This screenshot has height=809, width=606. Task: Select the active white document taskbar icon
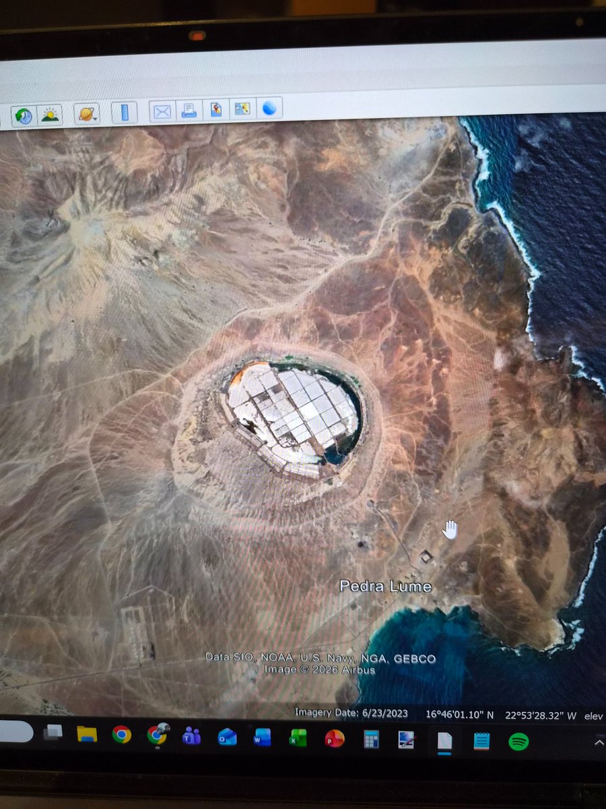(x=444, y=742)
